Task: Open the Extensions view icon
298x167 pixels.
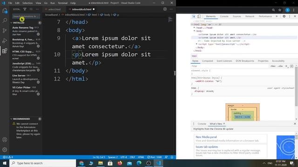Action: pyautogui.click(x=5, y=51)
